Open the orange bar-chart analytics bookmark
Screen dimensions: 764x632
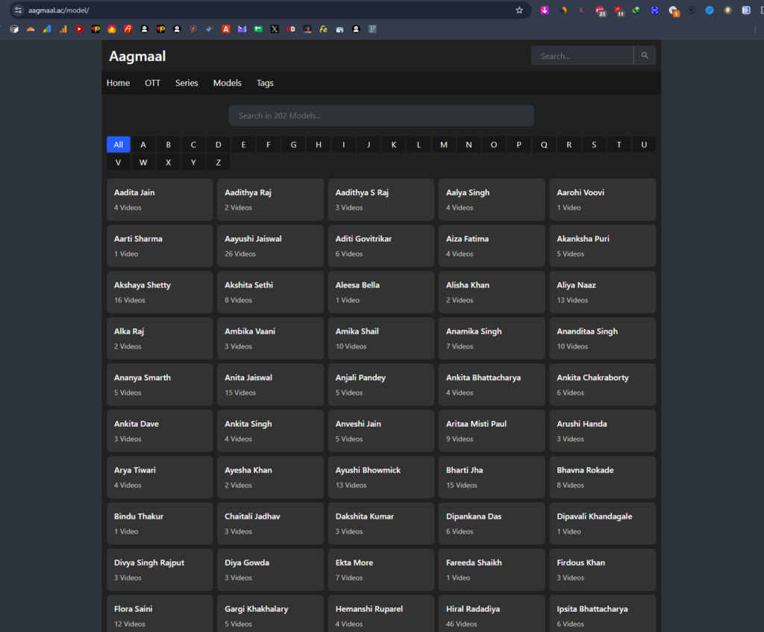(x=63, y=29)
